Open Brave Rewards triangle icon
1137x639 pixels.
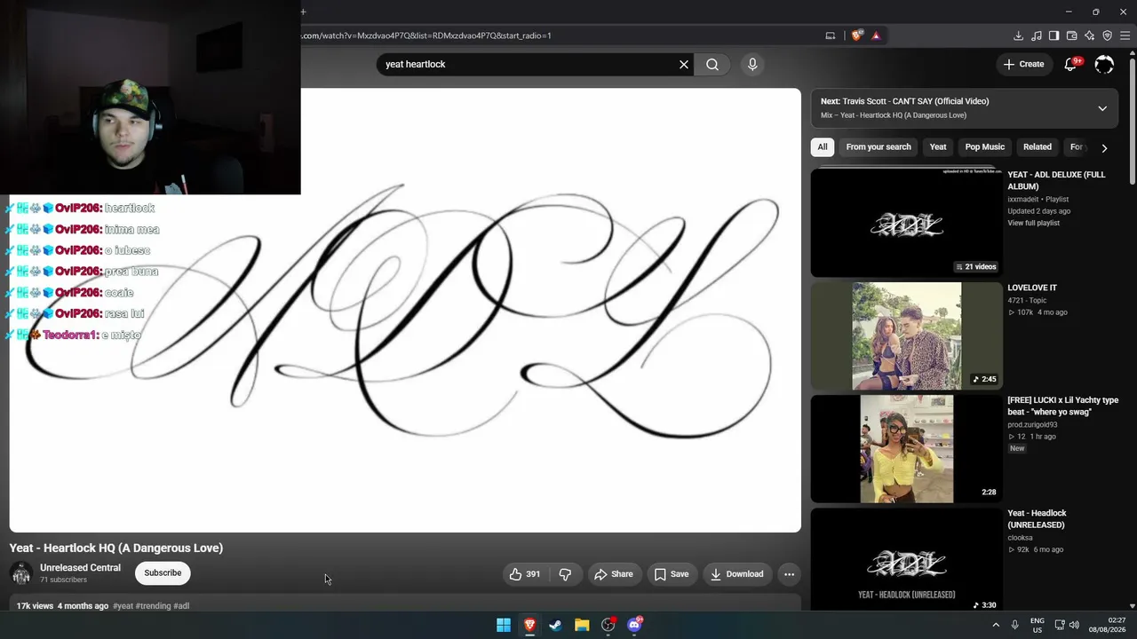point(876,35)
